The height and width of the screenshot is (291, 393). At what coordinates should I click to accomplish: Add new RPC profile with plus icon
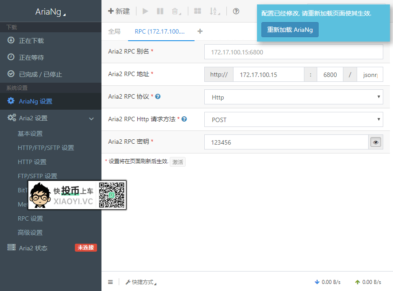coord(200,31)
